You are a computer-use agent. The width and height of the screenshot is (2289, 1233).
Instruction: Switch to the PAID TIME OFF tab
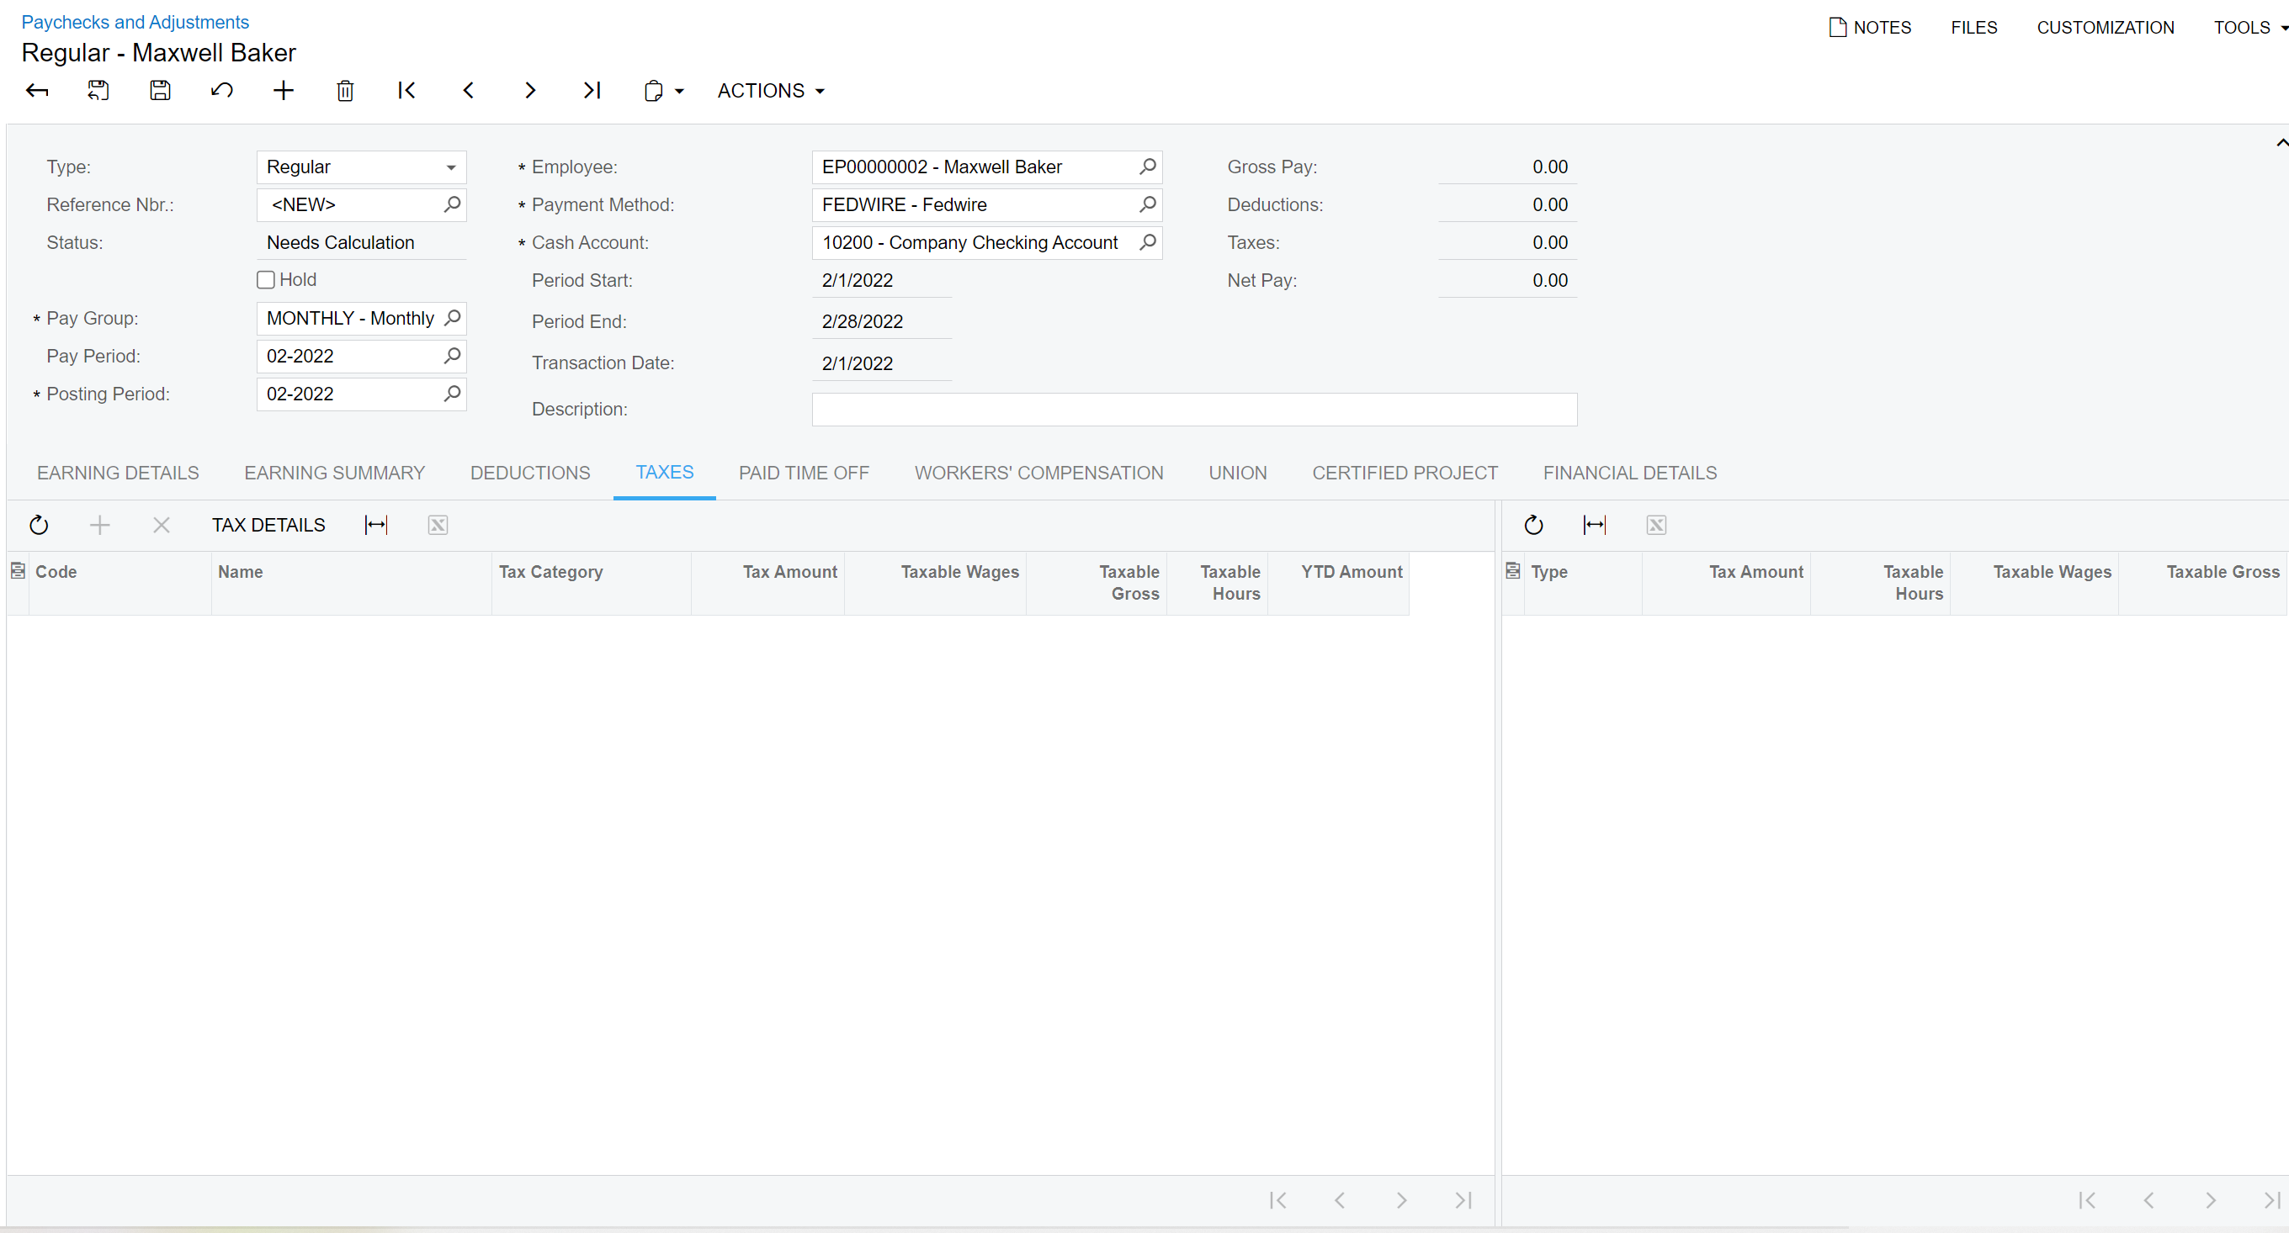click(805, 473)
